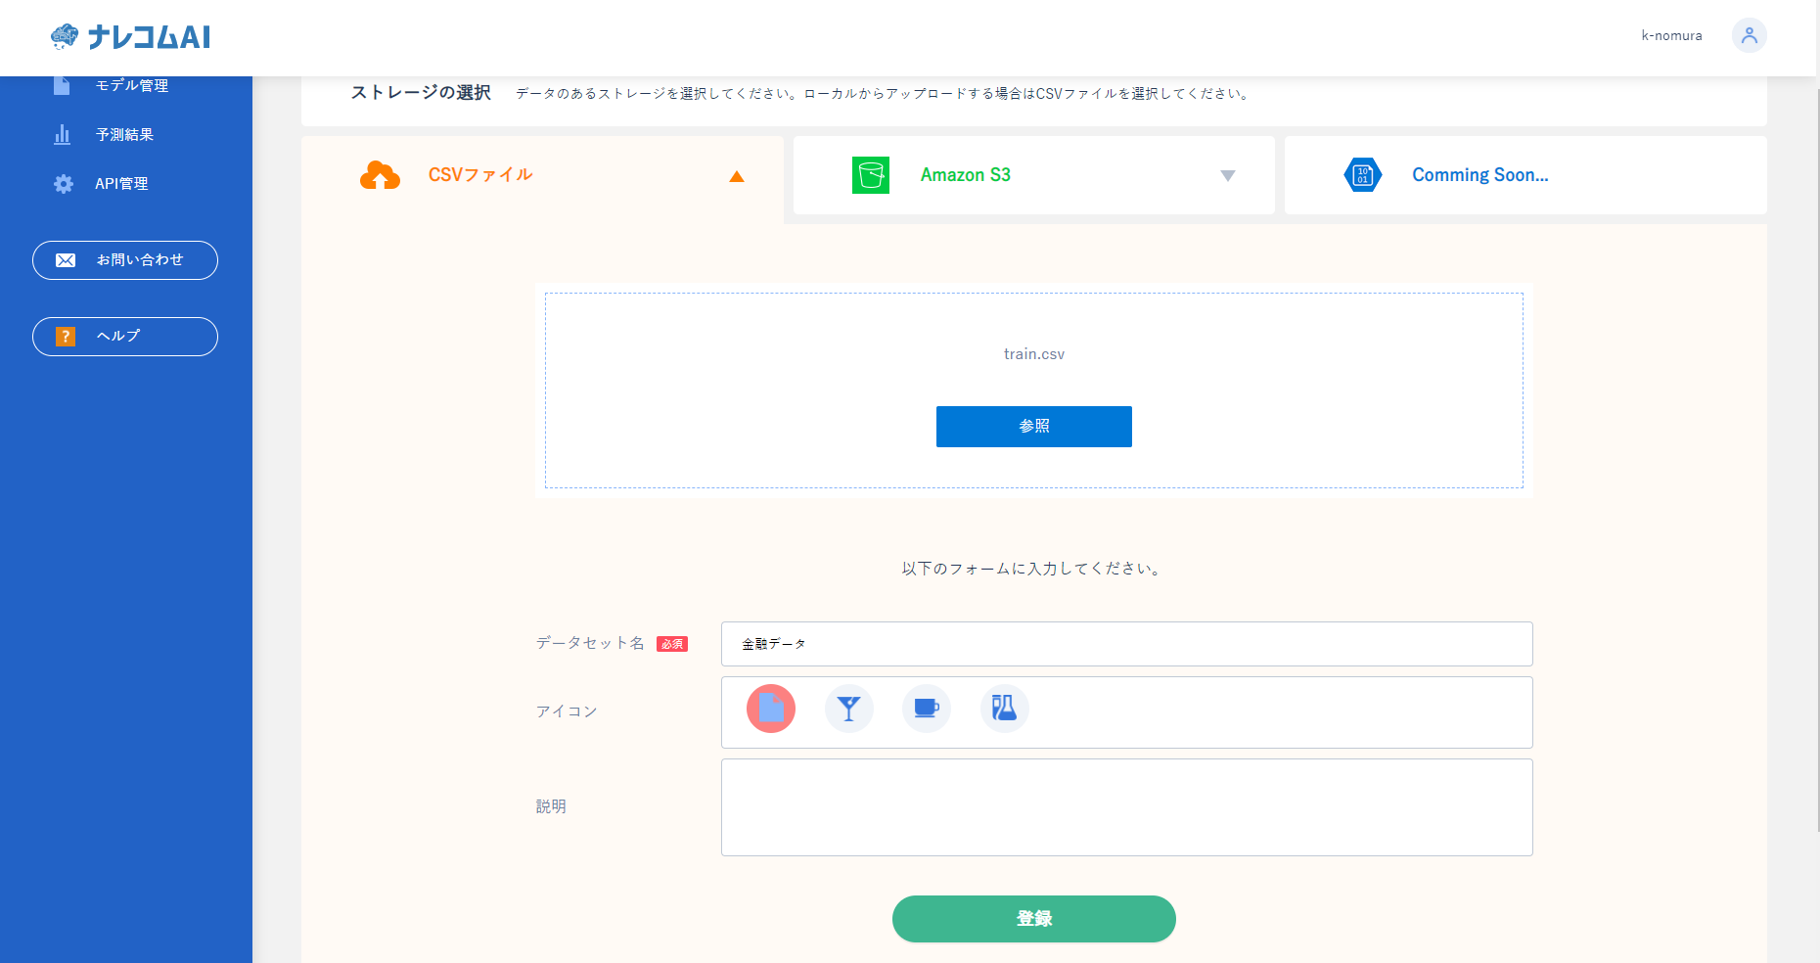This screenshot has width=1820, height=963.
Task: Click the envelope icon in お問い合わせ
Action: 66,260
